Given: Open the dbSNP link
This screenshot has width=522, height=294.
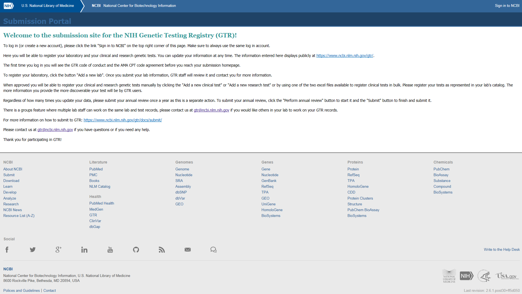Looking at the screenshot, I should tap(181, 192).
